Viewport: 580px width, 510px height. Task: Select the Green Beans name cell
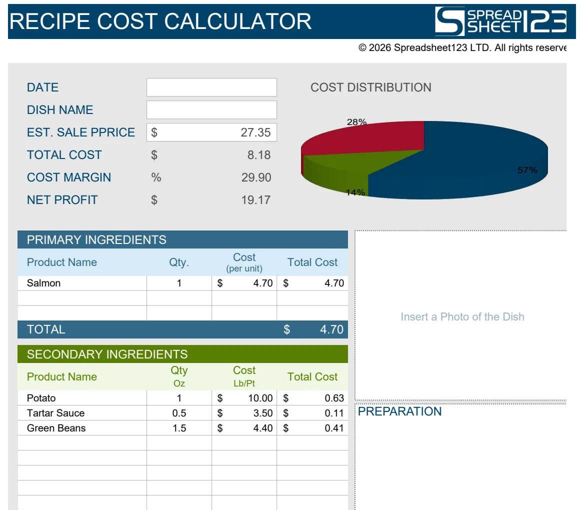click(x=82, y=428)
